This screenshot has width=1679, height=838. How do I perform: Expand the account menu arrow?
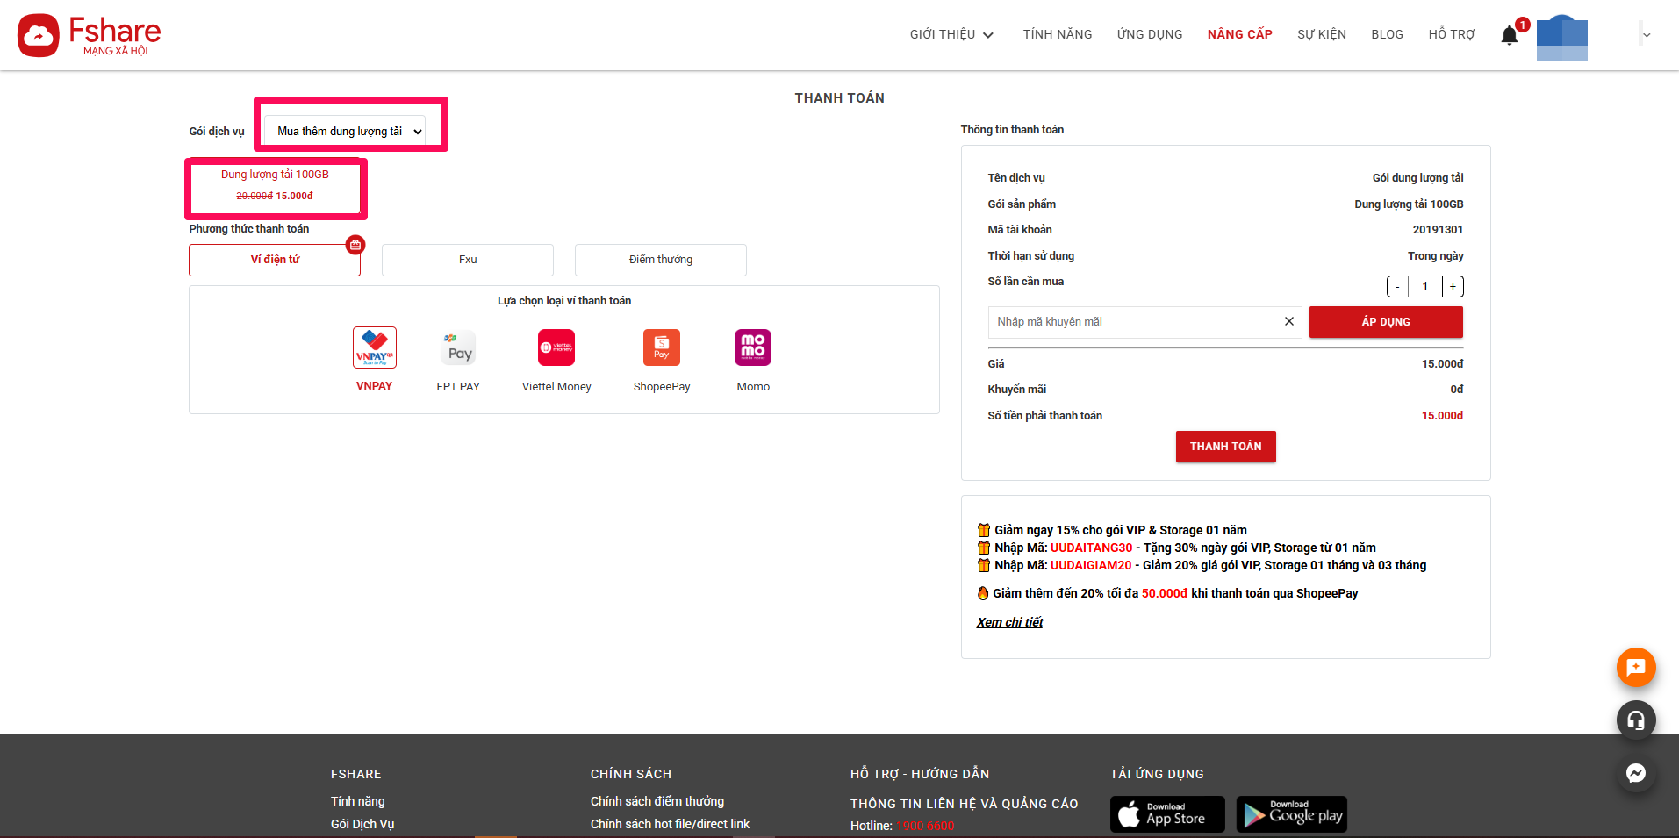click(1647, 35)
